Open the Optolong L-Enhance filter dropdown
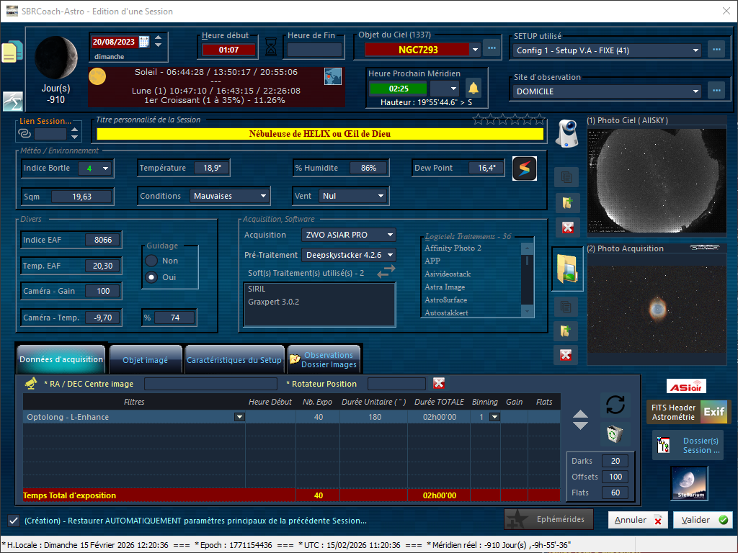 (239, 417)
